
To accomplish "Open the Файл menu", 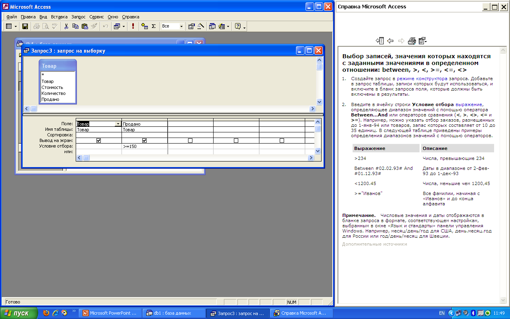I will point(12,17).
